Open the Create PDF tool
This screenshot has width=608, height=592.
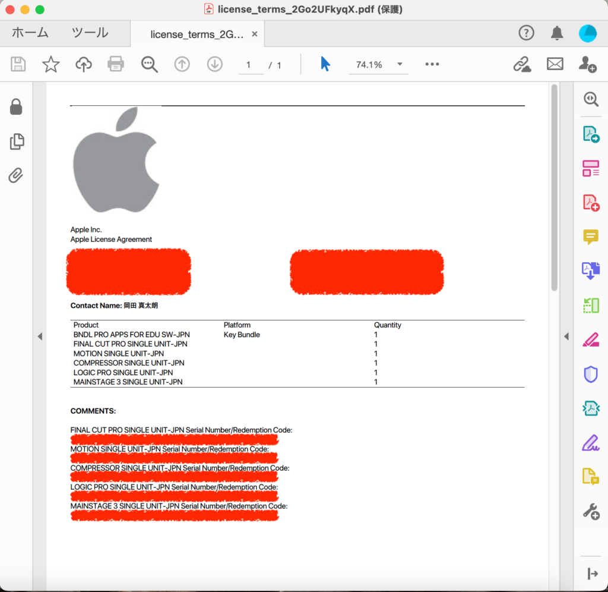pyautogui.click(x=591, y=203)
